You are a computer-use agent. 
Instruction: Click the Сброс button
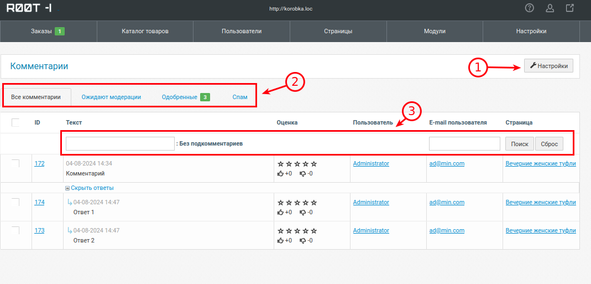[549, 144]
